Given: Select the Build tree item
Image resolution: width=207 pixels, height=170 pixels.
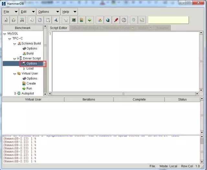Looking at the screenshot, I should coord(28,53).
